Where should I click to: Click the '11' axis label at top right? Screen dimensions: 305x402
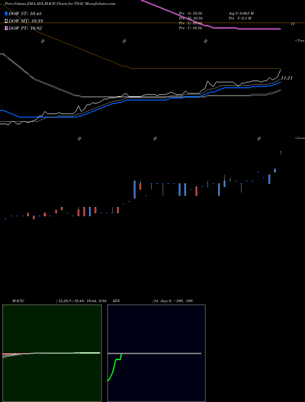(292, 24)
